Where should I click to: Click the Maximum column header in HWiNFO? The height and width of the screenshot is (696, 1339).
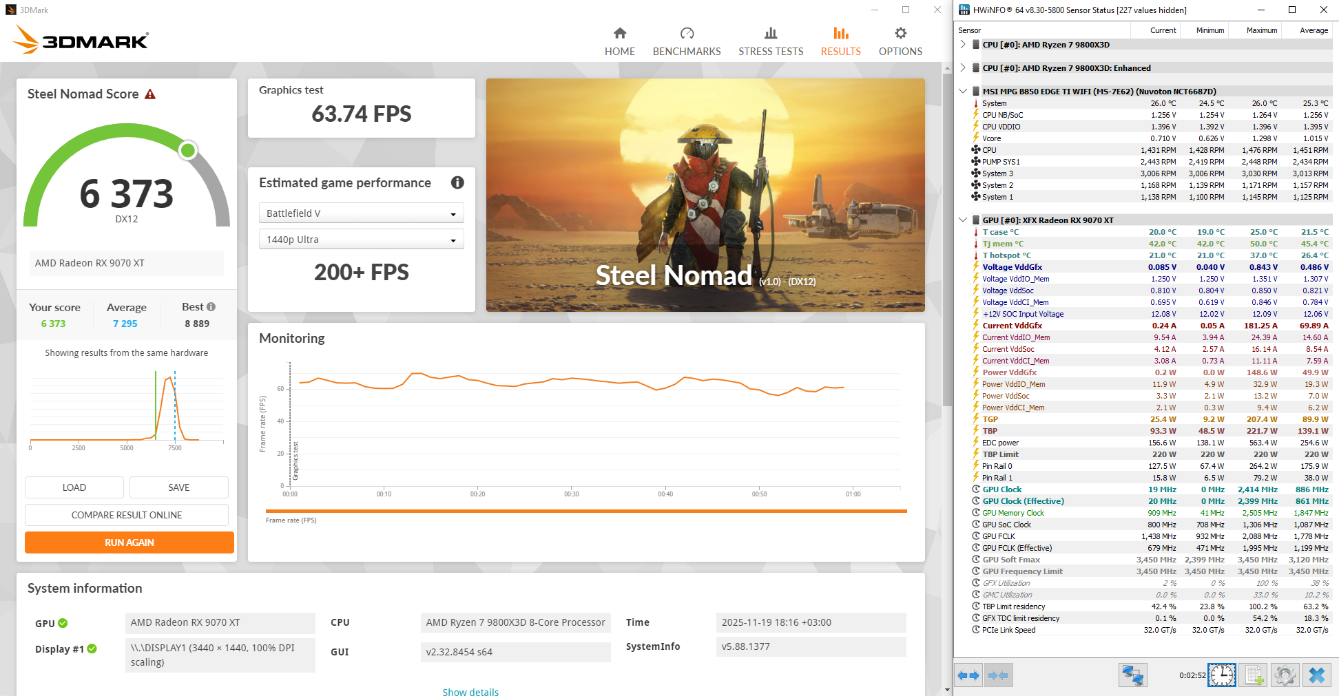click(1256, 30)
